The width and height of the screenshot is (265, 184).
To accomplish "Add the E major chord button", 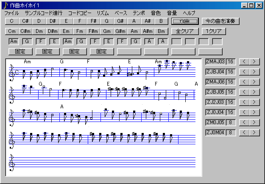I will tap(66, 21).
